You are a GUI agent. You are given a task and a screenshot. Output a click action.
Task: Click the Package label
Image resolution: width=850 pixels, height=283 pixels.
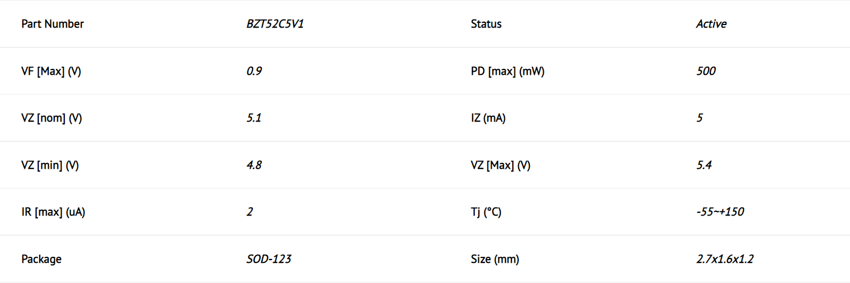41,259
